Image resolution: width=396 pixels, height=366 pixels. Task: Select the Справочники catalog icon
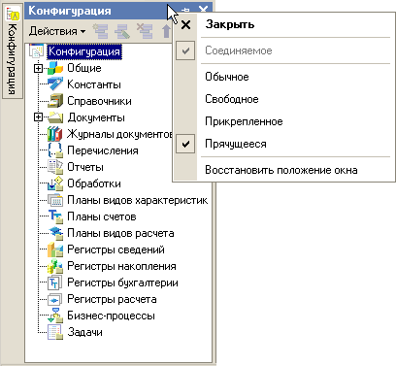(x=55, y=101)
